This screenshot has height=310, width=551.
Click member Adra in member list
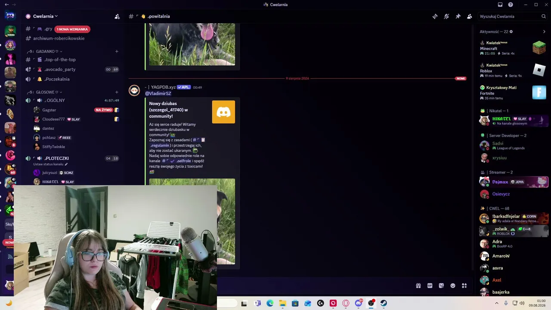click(x=513, y=244)
